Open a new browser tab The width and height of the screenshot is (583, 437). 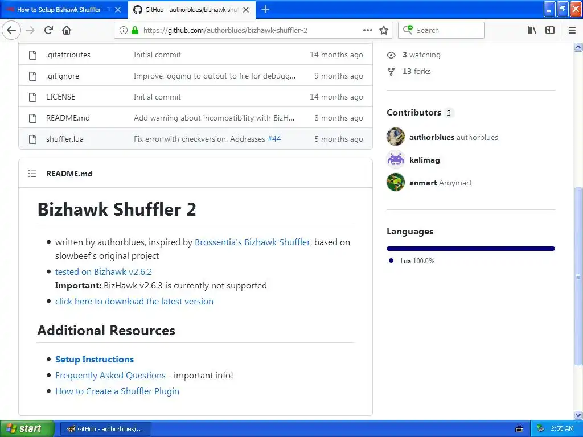click(265, 9)
